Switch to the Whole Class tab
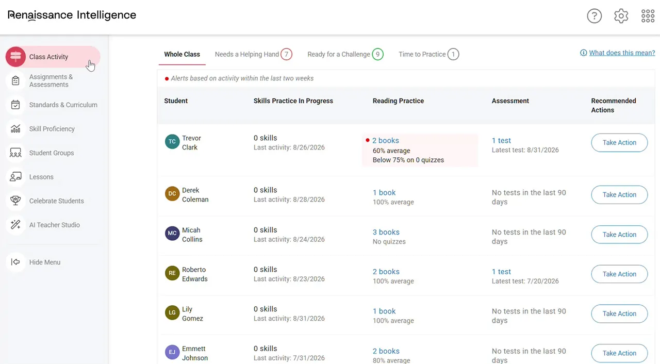Image resolution: width=660 pixels, height=364 pixels. click(x=182, y=54)
